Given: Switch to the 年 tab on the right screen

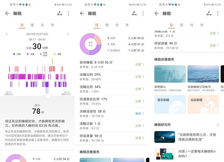Looking at the screenshot, I should (202, 25).
